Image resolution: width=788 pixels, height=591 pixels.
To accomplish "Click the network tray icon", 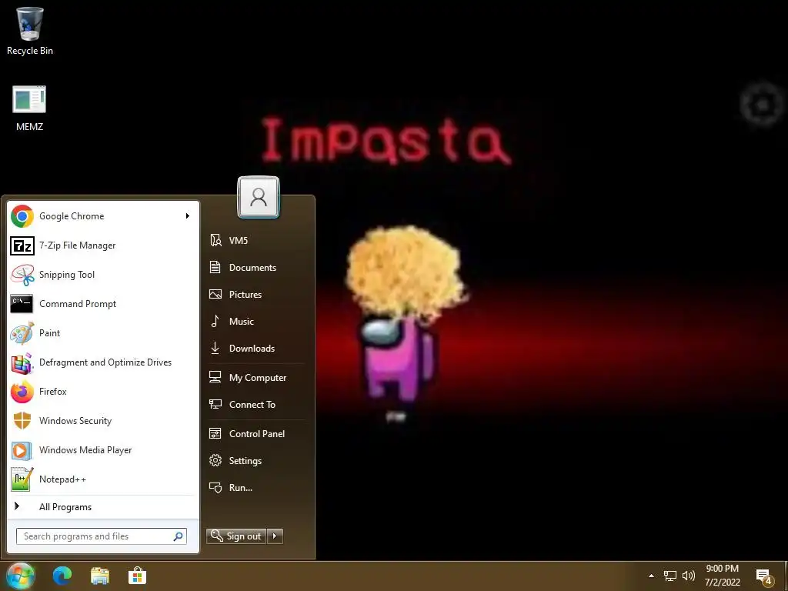I will (670, 576).
